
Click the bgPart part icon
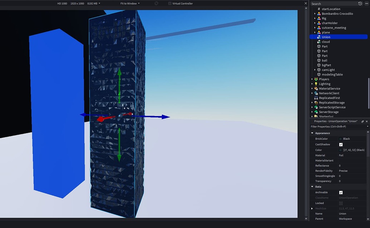point(319,65)
